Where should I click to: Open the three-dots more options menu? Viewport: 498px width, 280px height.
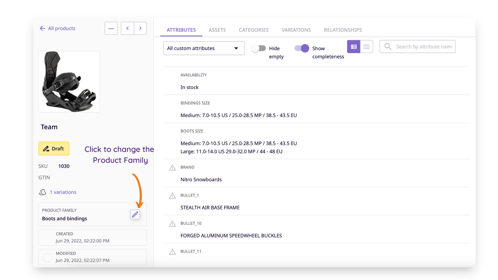pos(111,28)
